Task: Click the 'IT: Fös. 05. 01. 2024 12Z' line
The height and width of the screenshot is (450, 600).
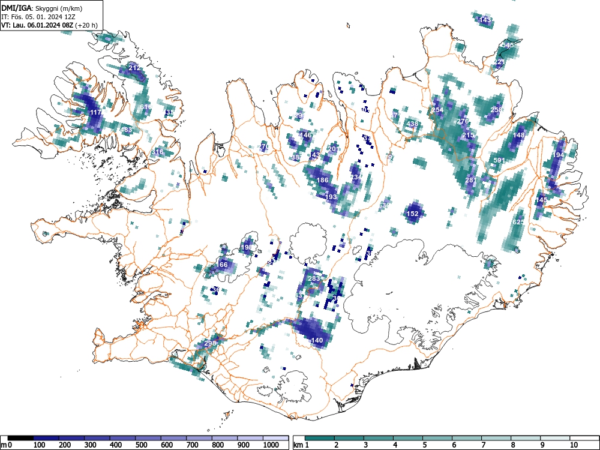Action: (x=38, y=17)
